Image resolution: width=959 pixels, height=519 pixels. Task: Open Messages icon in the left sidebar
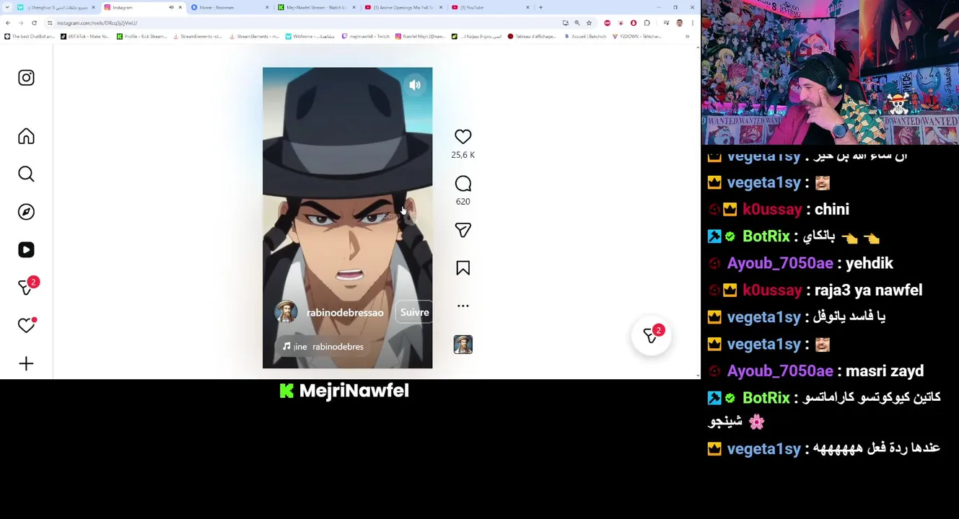point(26,287)
